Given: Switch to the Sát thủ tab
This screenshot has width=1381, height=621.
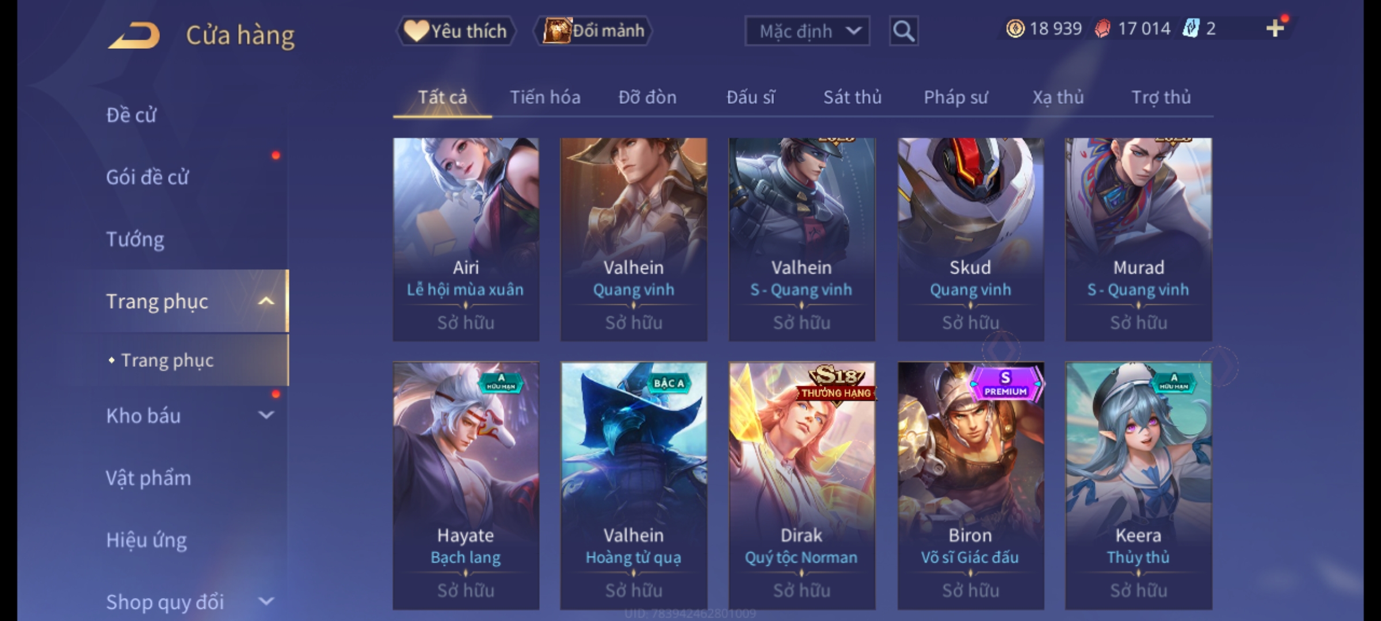Looking at the screenshot, I should tap(852, 97).
